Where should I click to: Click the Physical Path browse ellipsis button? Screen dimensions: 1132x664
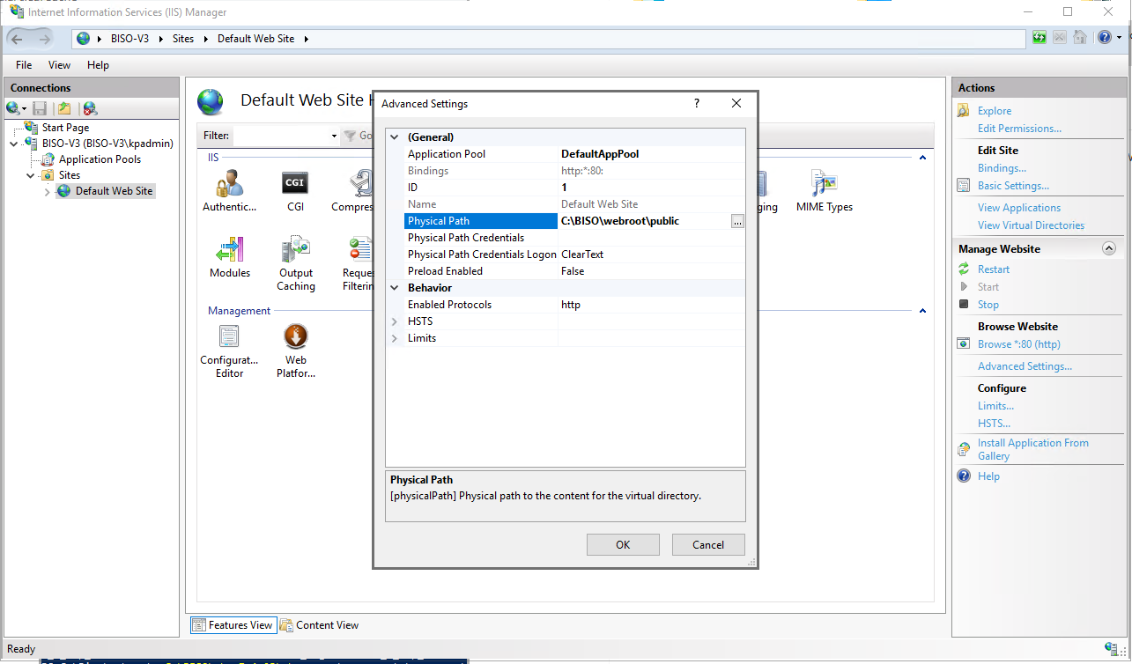tap(737, 221)
